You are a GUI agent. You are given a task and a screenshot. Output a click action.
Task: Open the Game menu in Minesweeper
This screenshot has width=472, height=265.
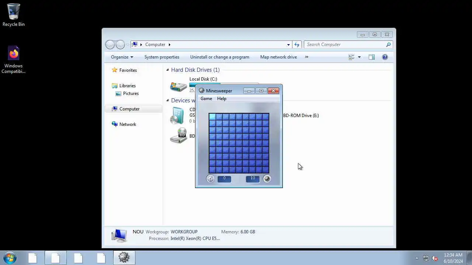click(x=206, y=99)
